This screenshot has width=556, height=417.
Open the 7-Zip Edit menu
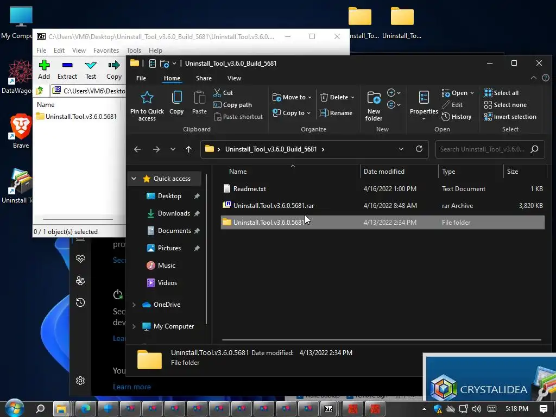[x=59, y=50]
